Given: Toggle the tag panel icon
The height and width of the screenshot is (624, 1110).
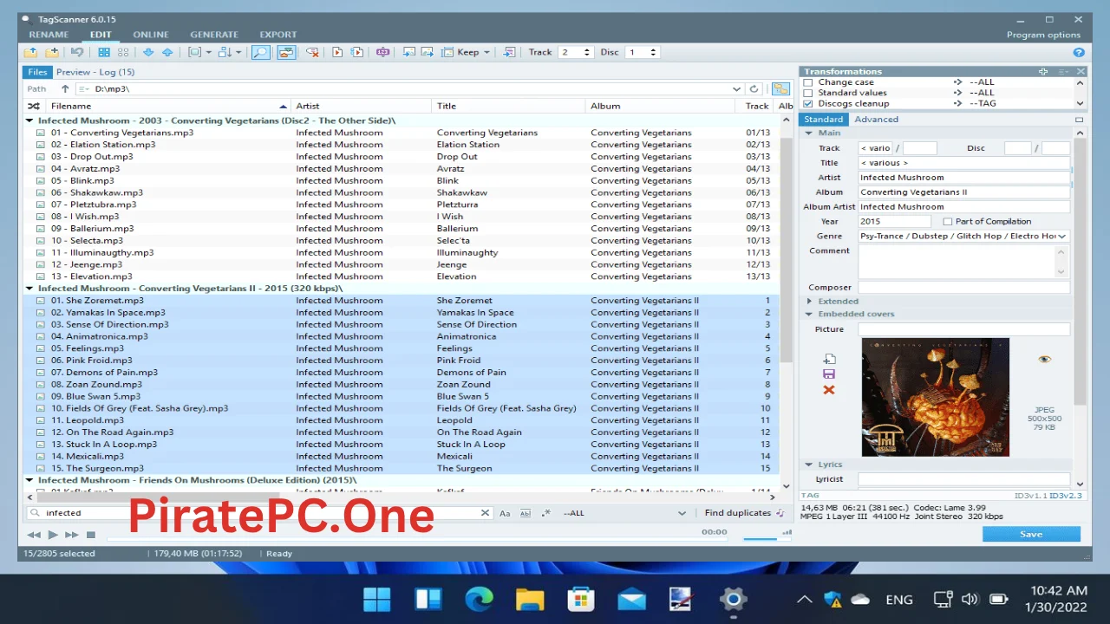Looking at the screenshot, I should [286, 52].
